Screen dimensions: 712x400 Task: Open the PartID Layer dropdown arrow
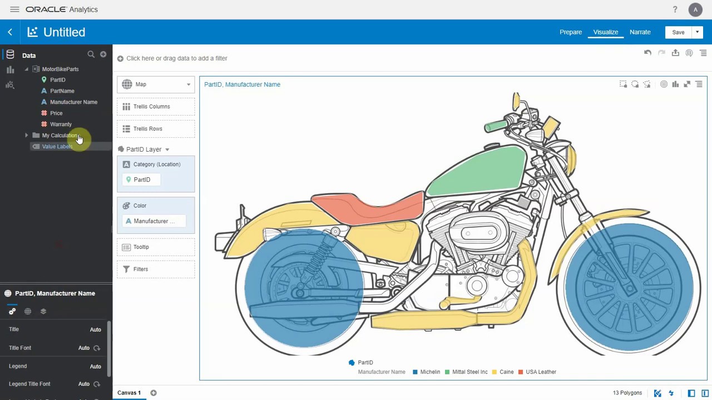tap(167, 149)
